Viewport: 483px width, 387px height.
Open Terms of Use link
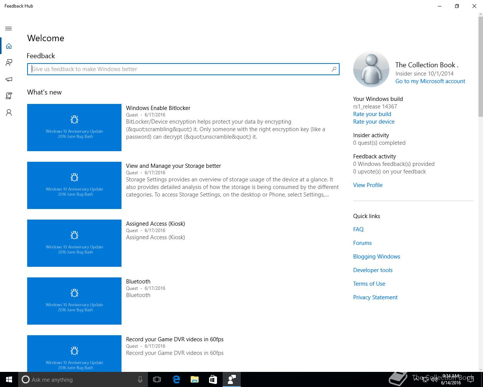(369, 284)
